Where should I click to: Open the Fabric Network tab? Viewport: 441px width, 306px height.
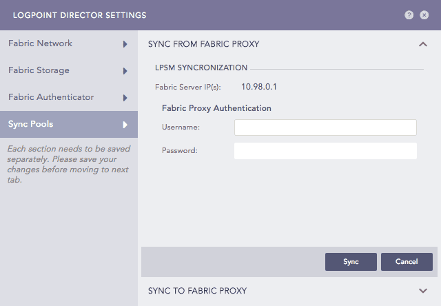pos(69,43)
